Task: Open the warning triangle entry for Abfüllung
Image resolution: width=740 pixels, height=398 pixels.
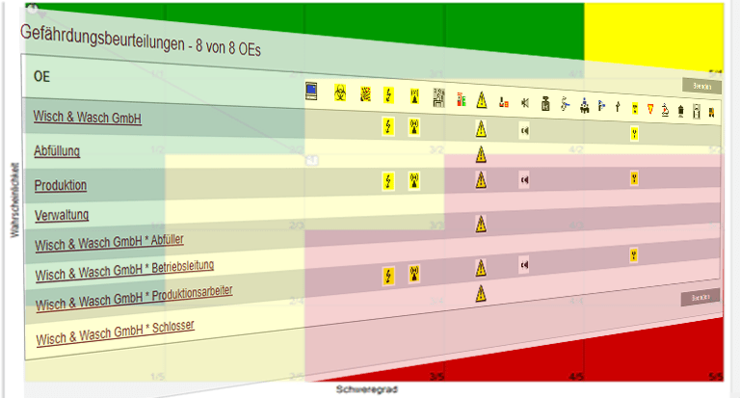Action: [480, 154]
